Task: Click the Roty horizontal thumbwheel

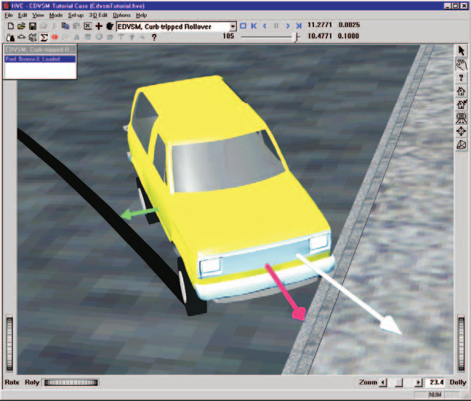Action: tap(71, 382)
